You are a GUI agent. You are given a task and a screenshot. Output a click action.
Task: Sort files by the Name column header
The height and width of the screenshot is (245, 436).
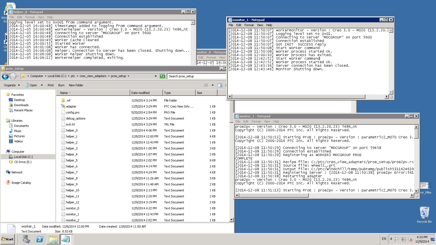tap(93, 93)
